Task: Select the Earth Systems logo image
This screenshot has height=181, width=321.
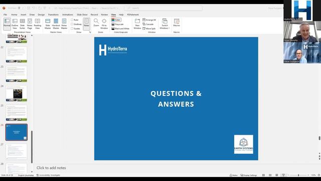Action: tap(244, 144)
